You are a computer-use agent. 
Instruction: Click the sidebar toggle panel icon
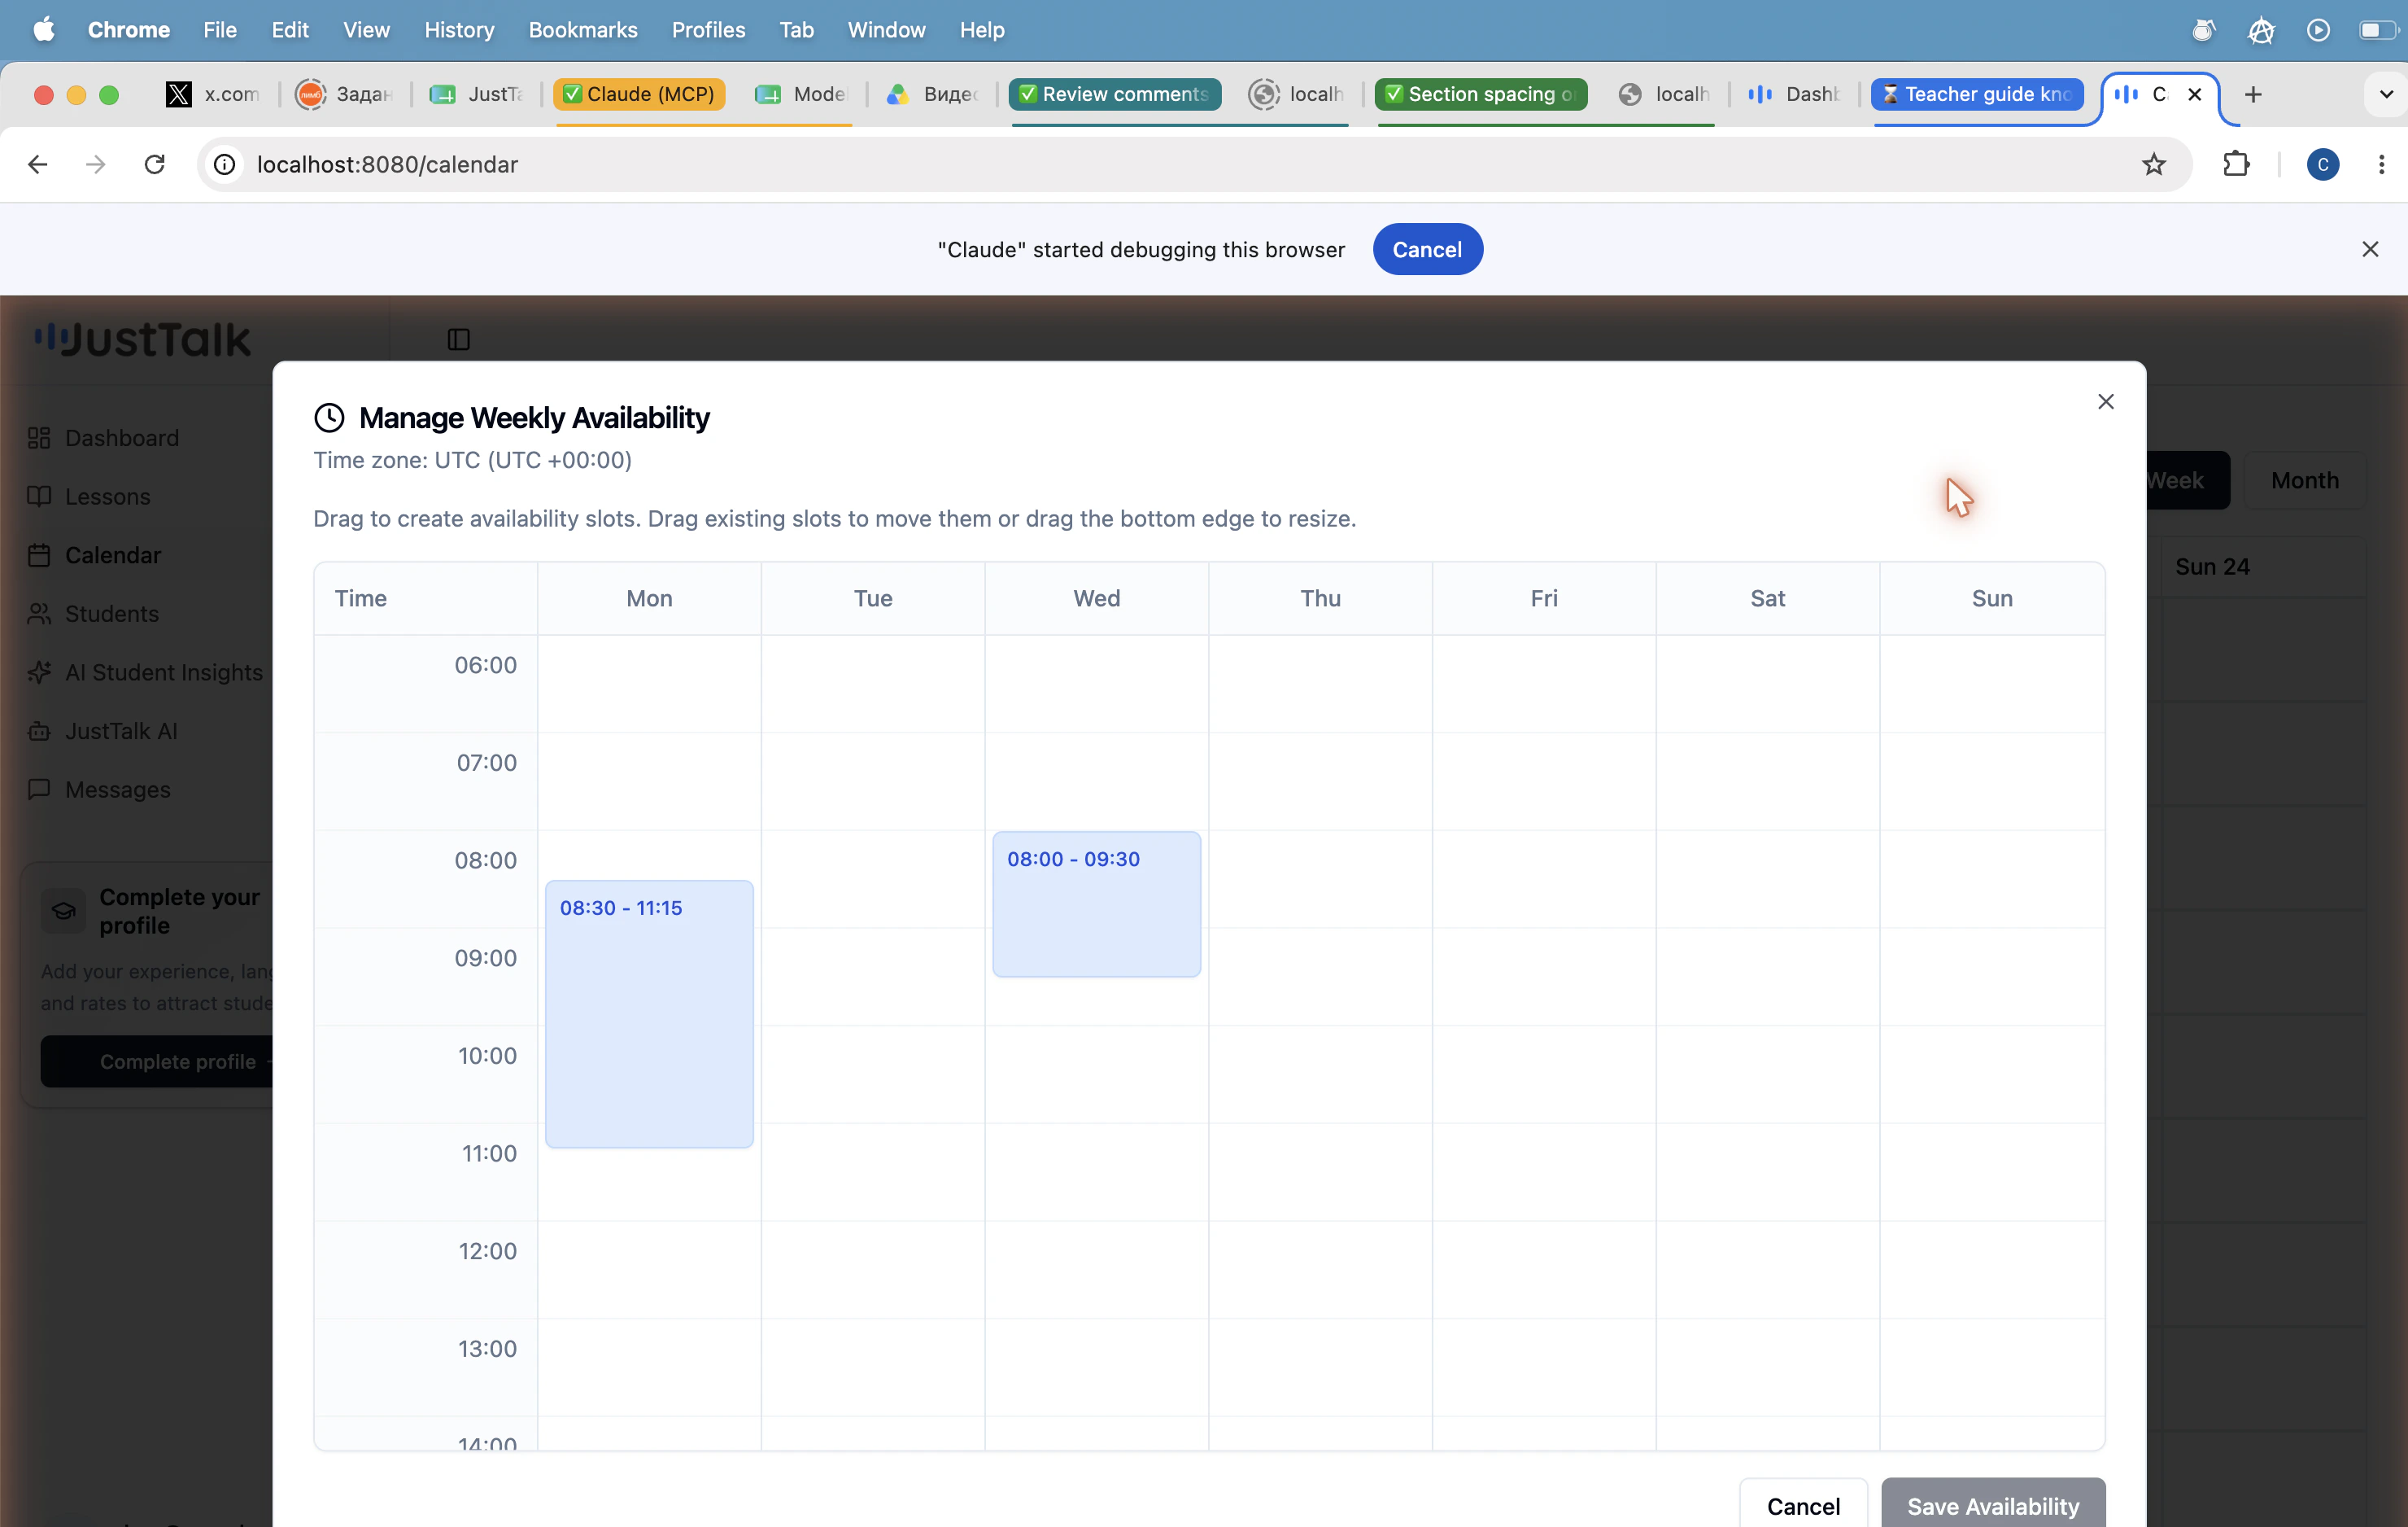tap(459, 340)
